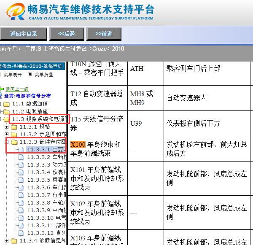Open document 11.3.3.7 行李

tap(46, 195)
